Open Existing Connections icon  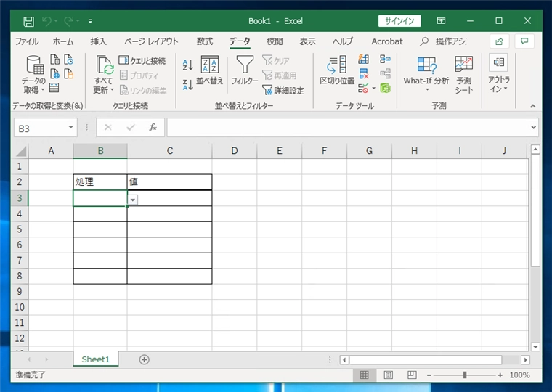[x=69, y=73]
